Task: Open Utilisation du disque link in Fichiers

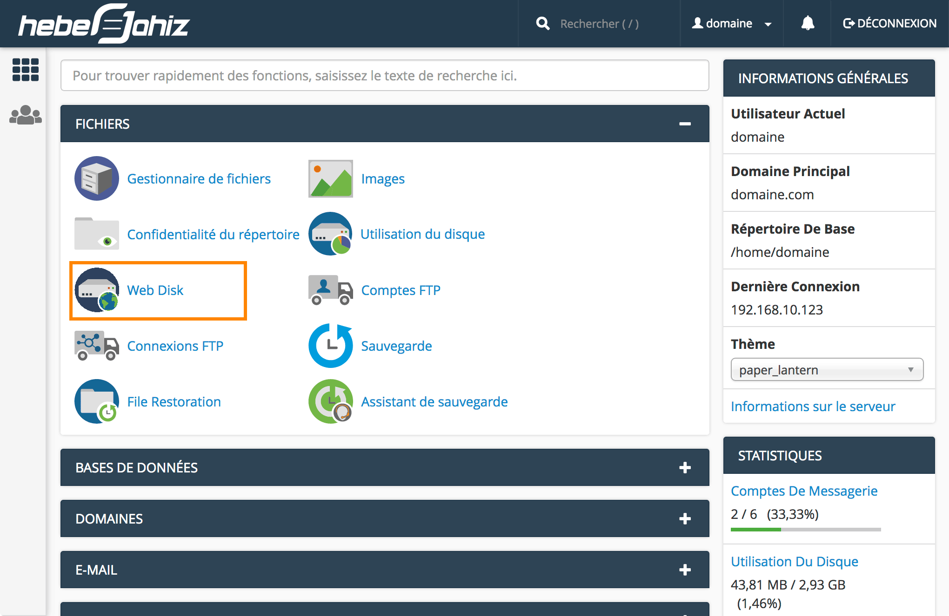Action: [423, 234]
